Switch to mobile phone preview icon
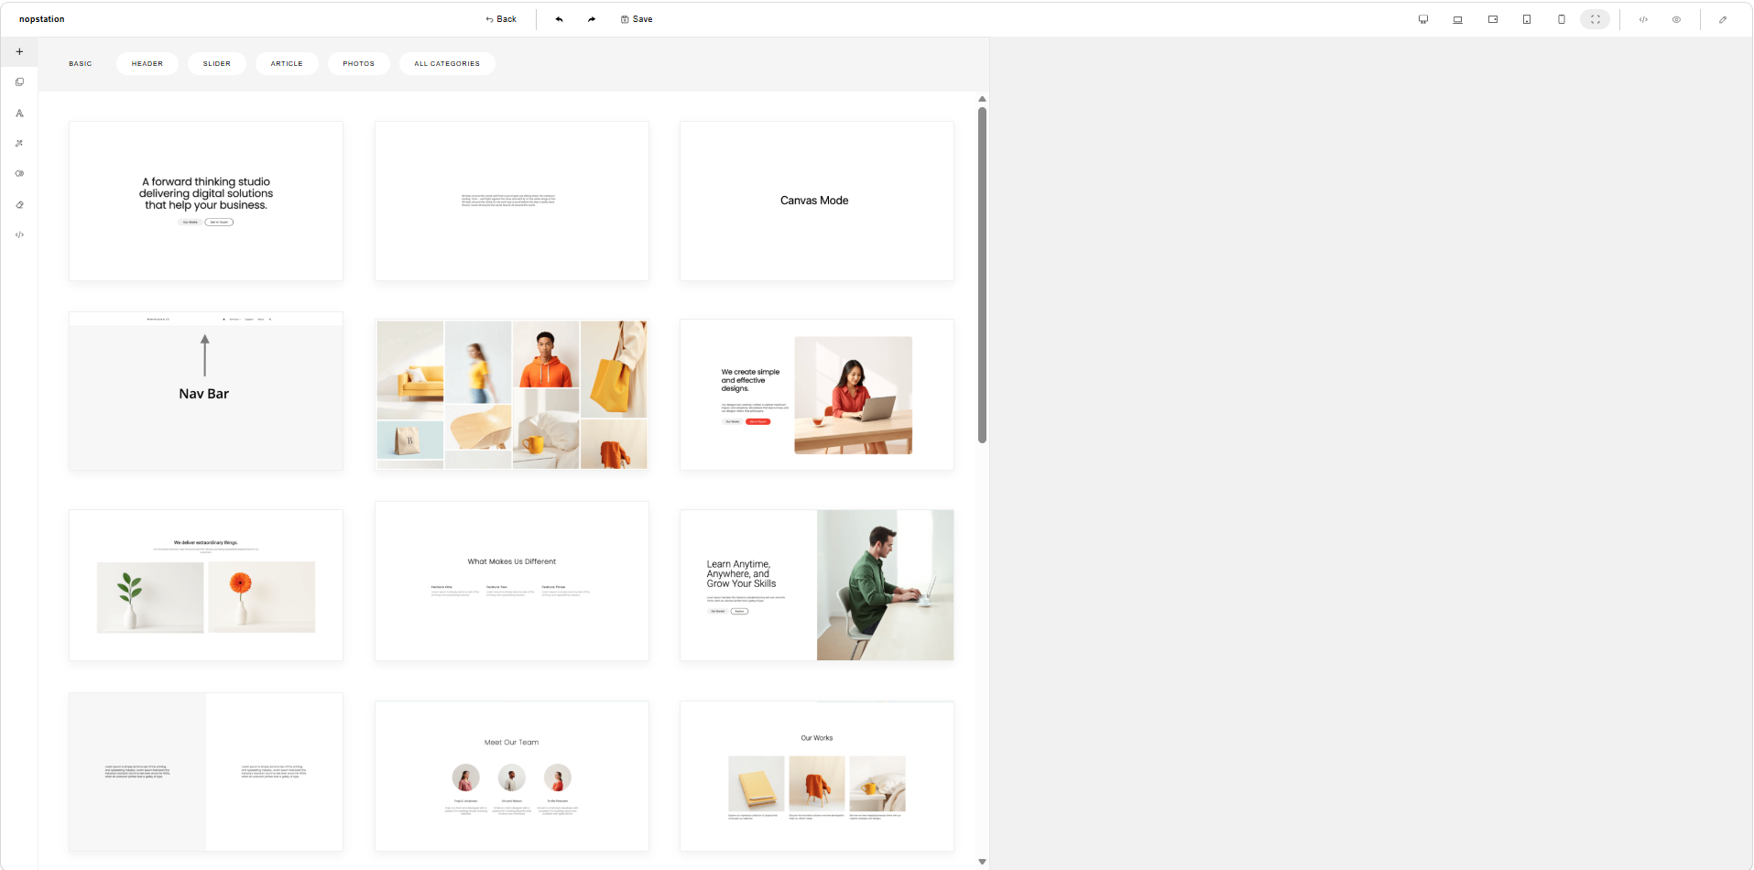1754x870 pixels. coord(1562,19)
